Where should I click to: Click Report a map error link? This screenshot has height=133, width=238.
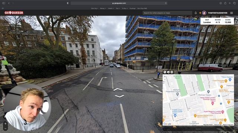(228, 125)
